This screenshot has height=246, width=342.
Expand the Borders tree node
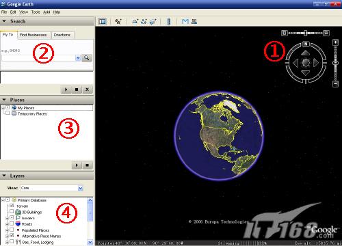[x=7, y=218]
